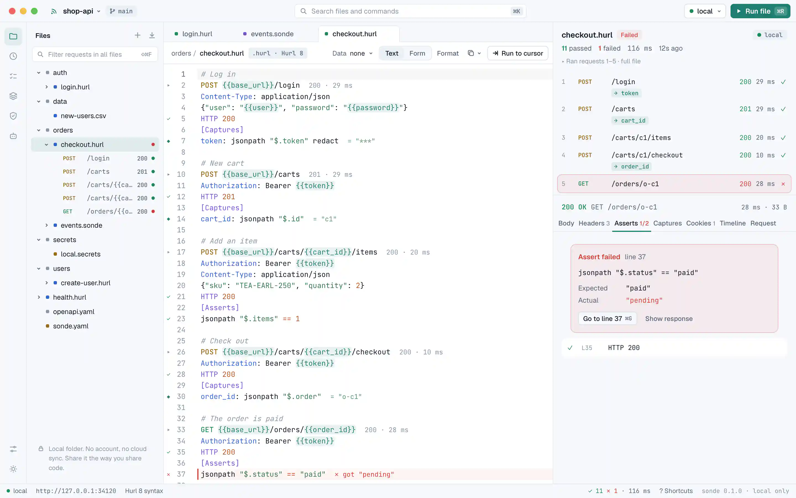
Task: Toggle the sun theme icon
Action: [x=13, y=469]
